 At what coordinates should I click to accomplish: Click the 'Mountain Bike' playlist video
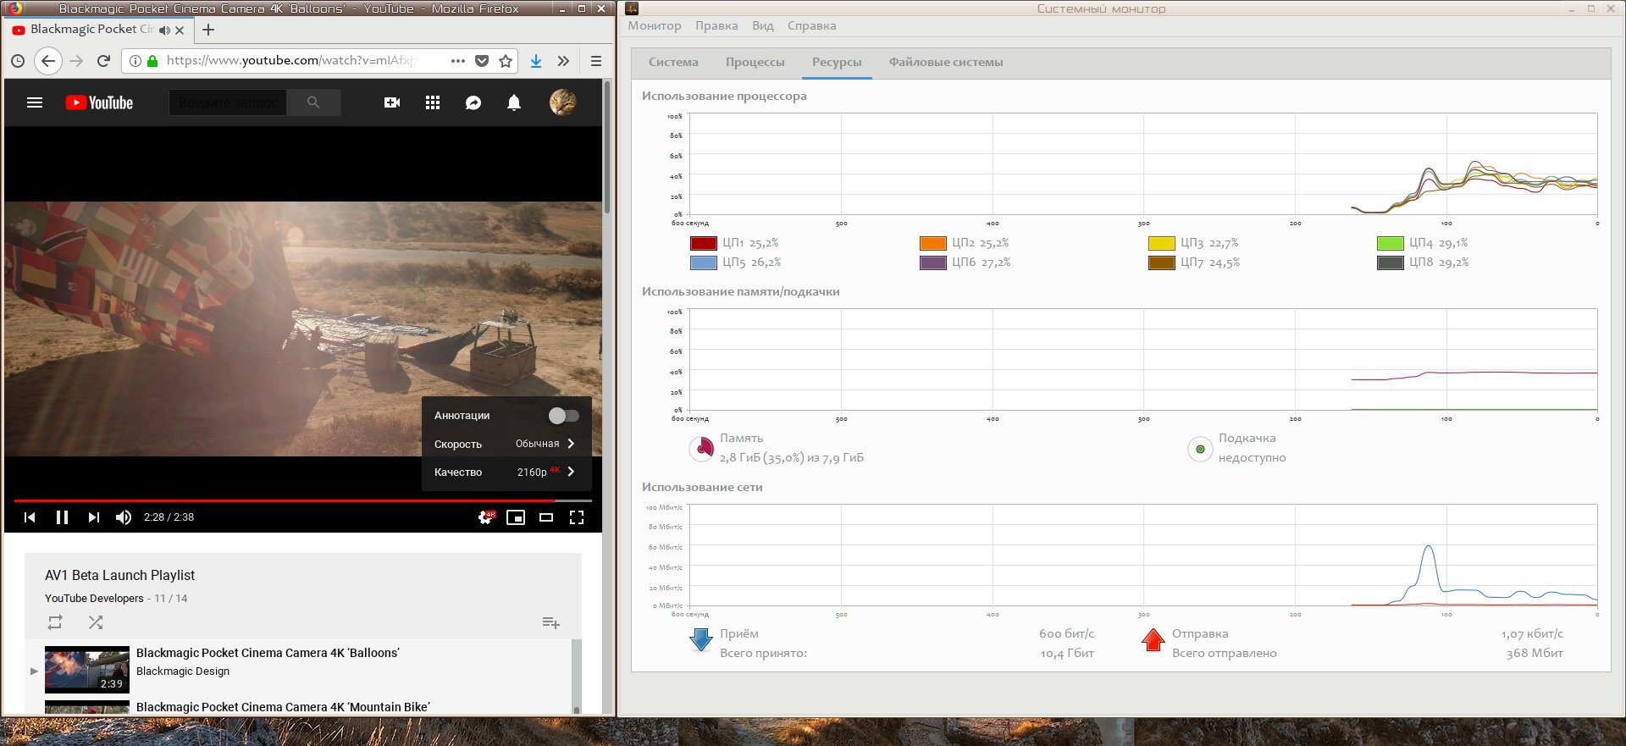[x=283, y=707]
